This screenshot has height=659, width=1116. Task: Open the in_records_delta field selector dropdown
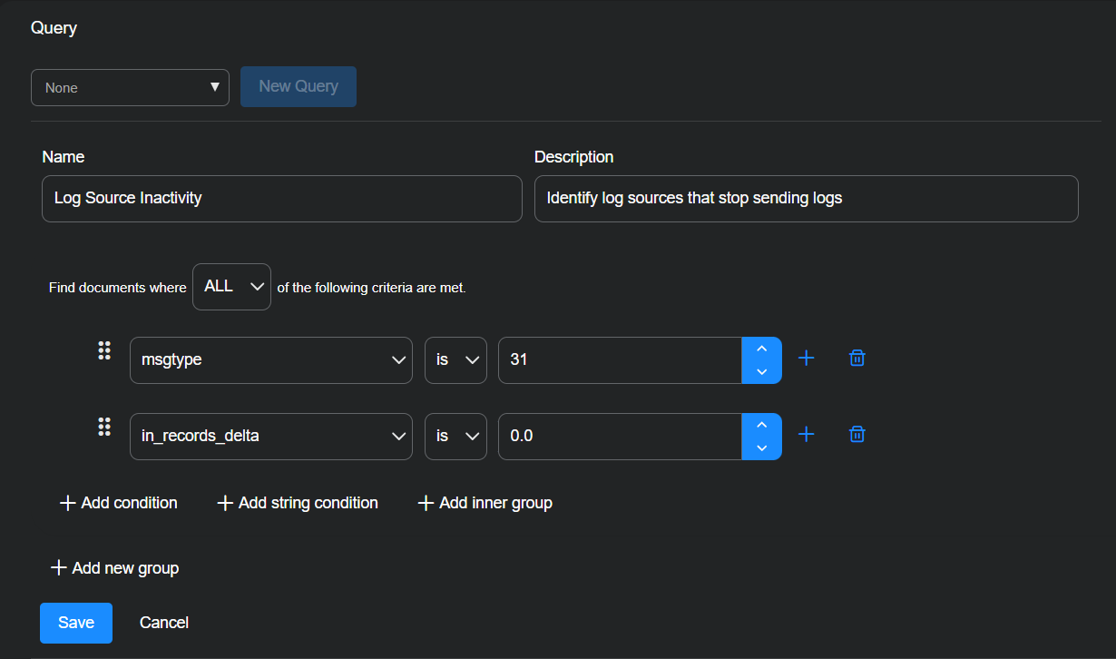[270, 436]
